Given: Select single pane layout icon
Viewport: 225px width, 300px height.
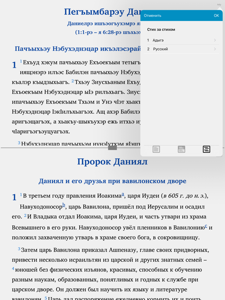Looking at the screenshot, I should (156, 149).
